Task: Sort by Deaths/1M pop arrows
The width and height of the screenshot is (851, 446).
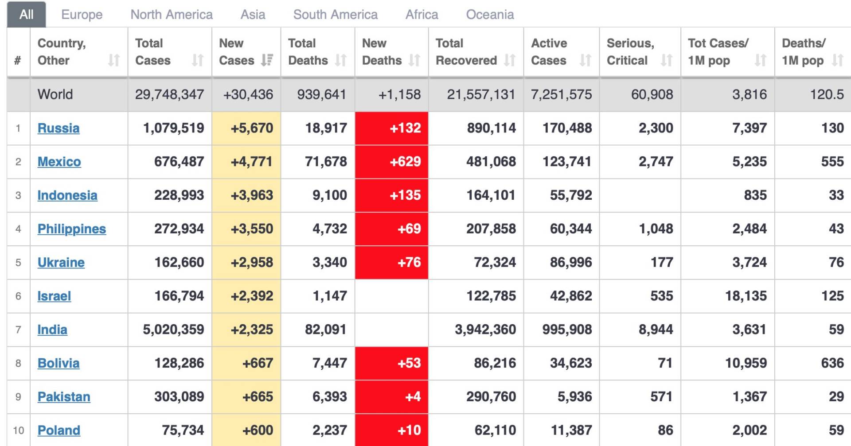Action: coord(837,60)
